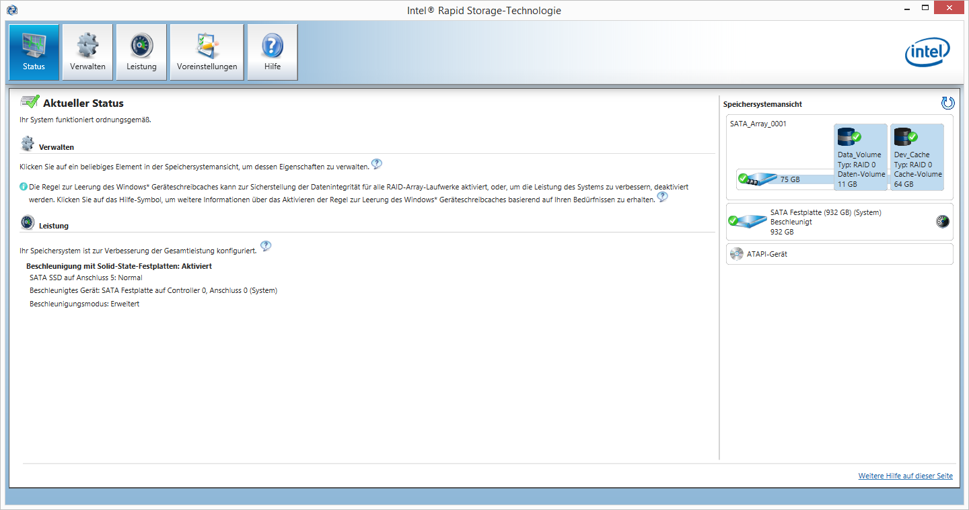The image size is (969, 510).
Task: Open the Hilfe tab
Action: tap(273, 52)
